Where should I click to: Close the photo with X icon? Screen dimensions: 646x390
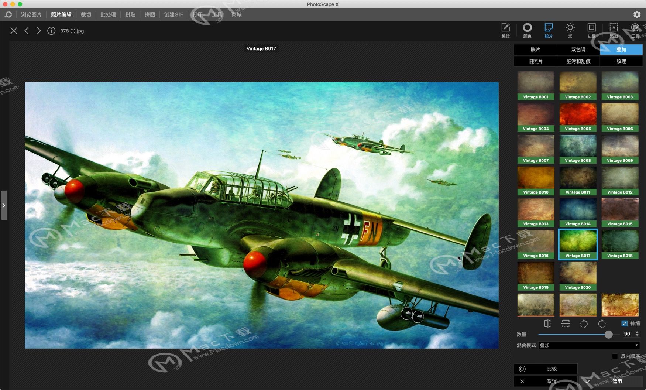pos(14,31)
